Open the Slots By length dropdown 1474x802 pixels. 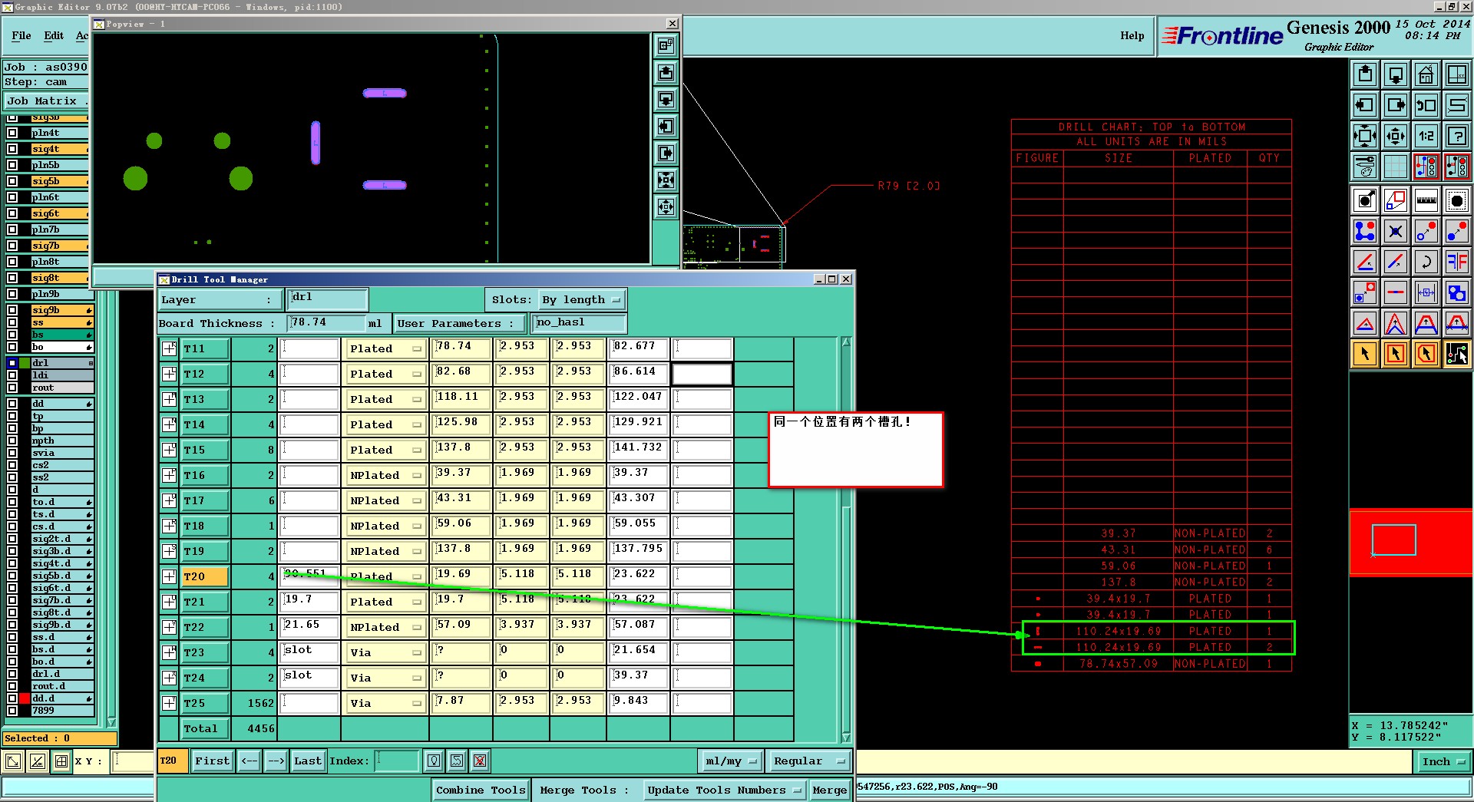581,300
